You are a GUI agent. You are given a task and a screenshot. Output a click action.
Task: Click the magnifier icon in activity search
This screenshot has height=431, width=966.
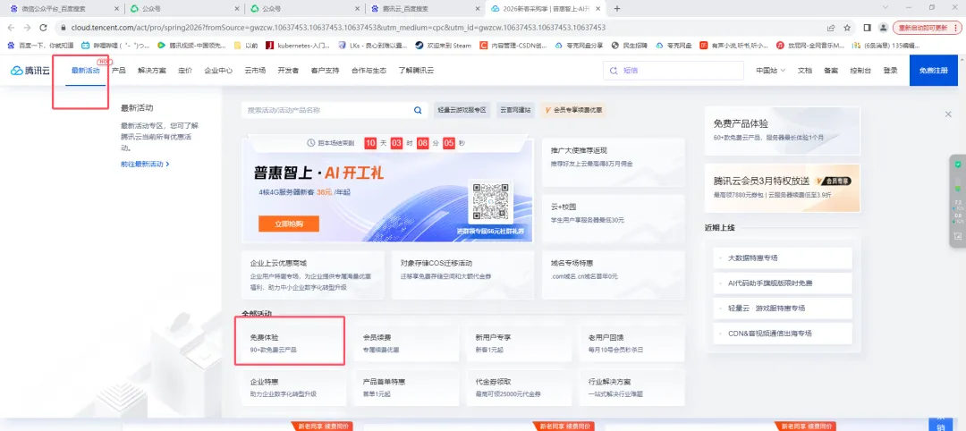click(418, 110)
